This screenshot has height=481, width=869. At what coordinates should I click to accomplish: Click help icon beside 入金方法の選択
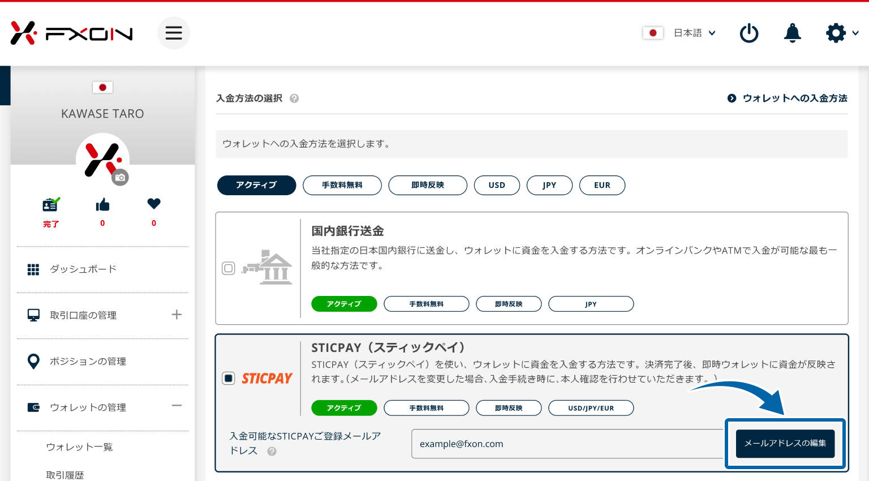(x=294, y=98)
